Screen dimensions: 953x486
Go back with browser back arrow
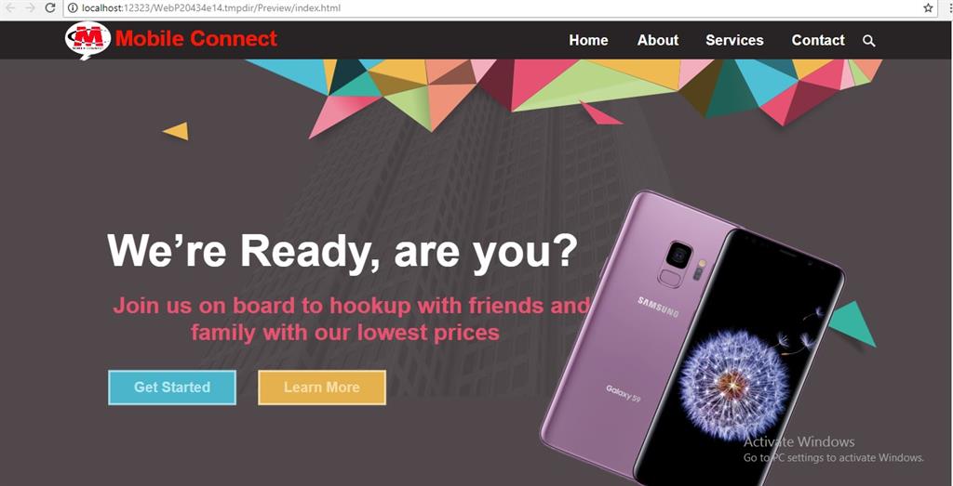pos(9,7)
